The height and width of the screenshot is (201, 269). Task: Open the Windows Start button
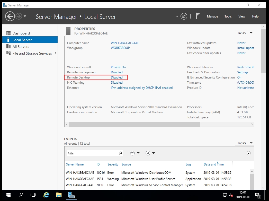(8, 195)
